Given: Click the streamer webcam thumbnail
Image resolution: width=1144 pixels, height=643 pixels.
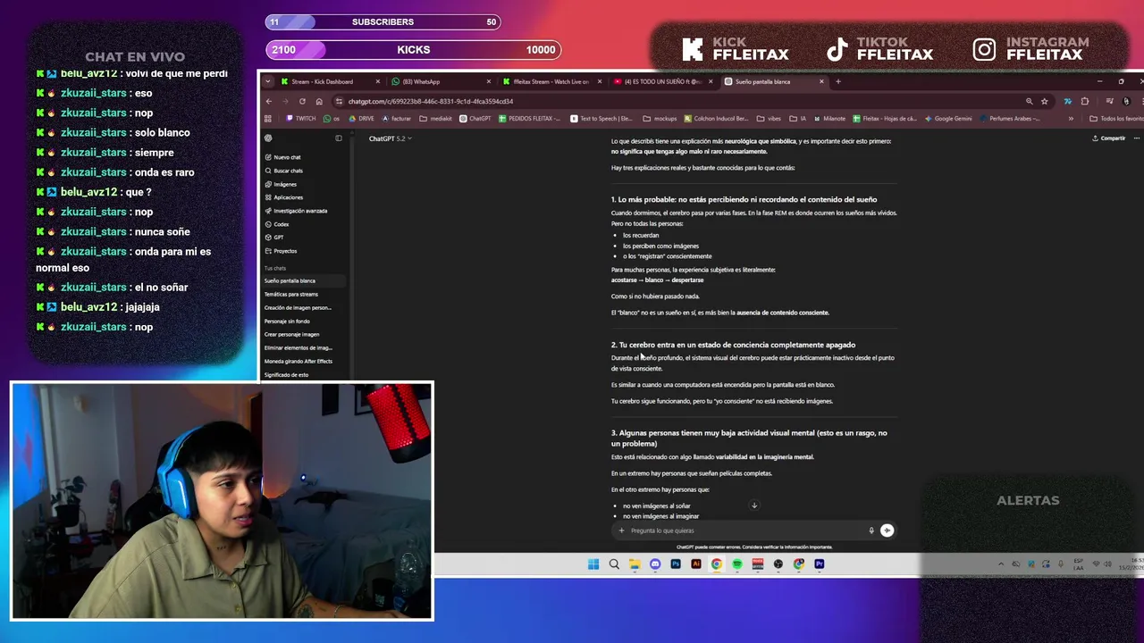Looking at the screenshot, I should tap(222, 501).
